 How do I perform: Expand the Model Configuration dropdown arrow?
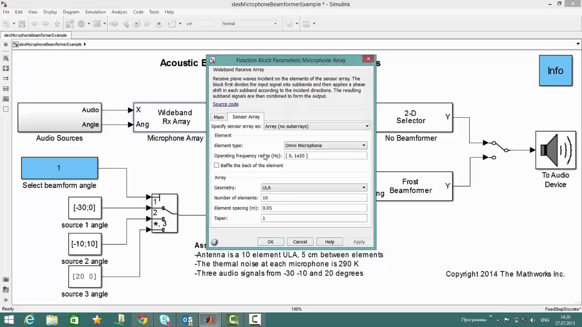pyautogui.click(x=88, y=24)
